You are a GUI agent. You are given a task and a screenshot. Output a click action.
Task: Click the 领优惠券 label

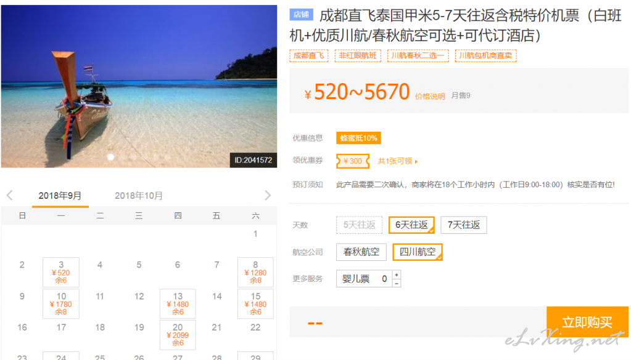[x=307, y=161]
